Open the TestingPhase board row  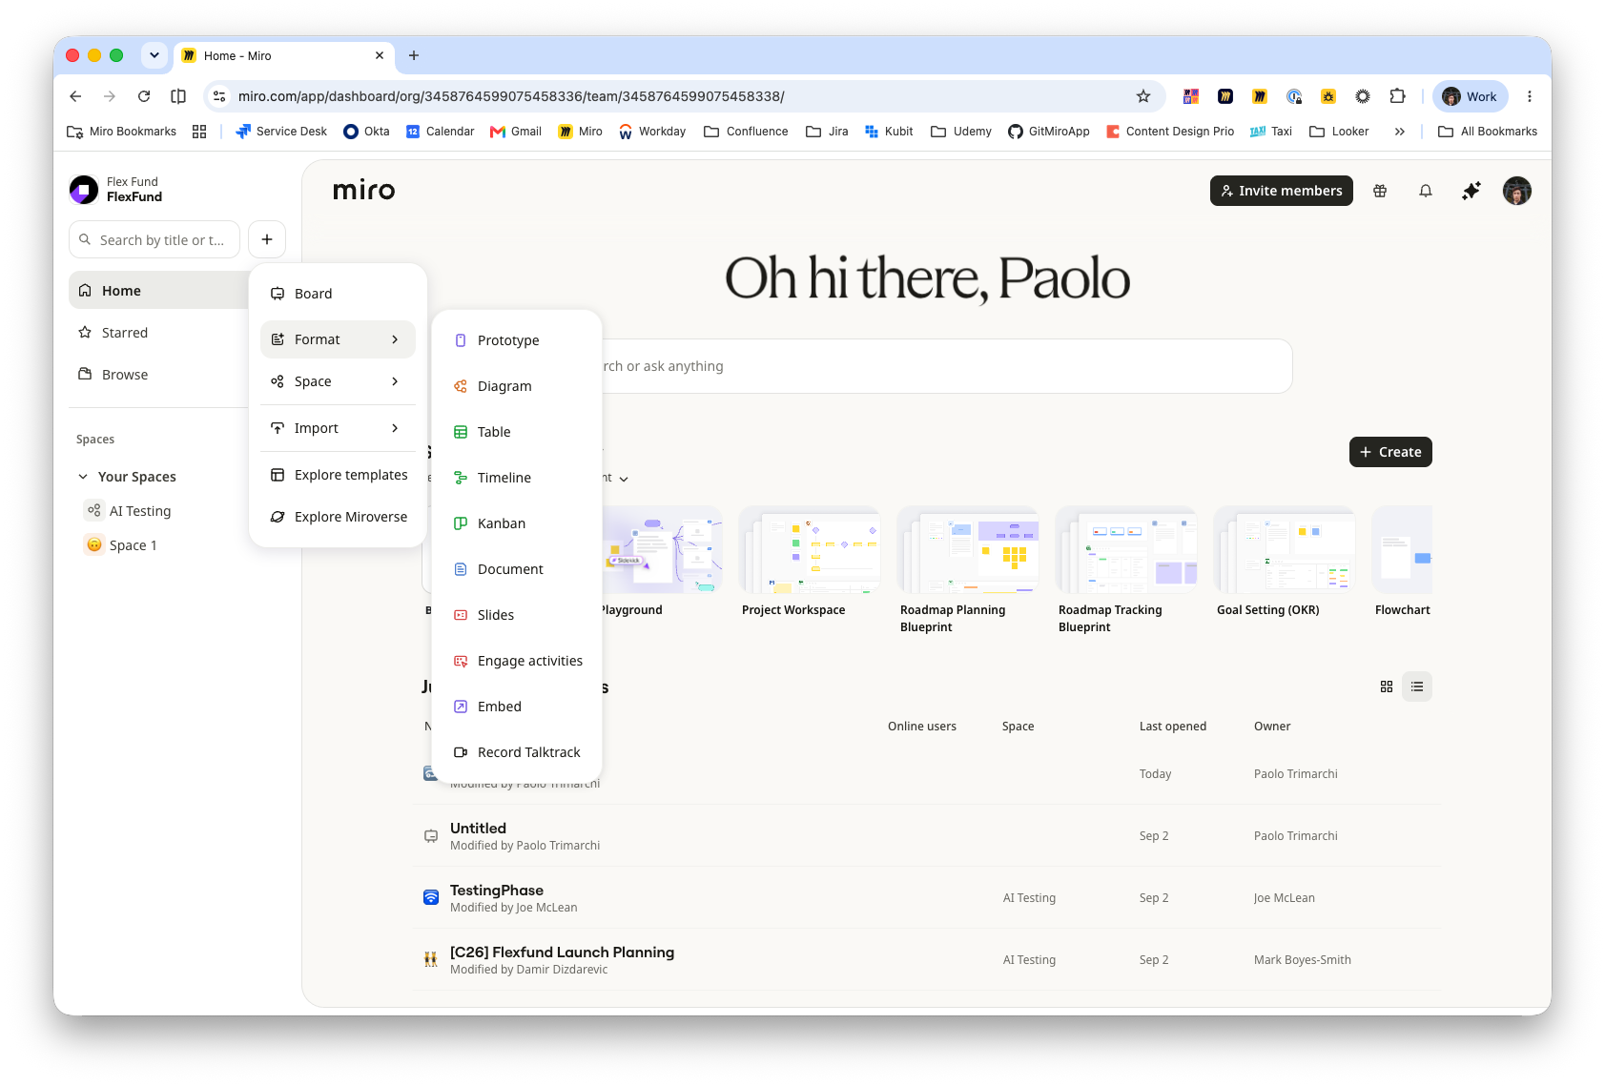click(x=927, y=898)
